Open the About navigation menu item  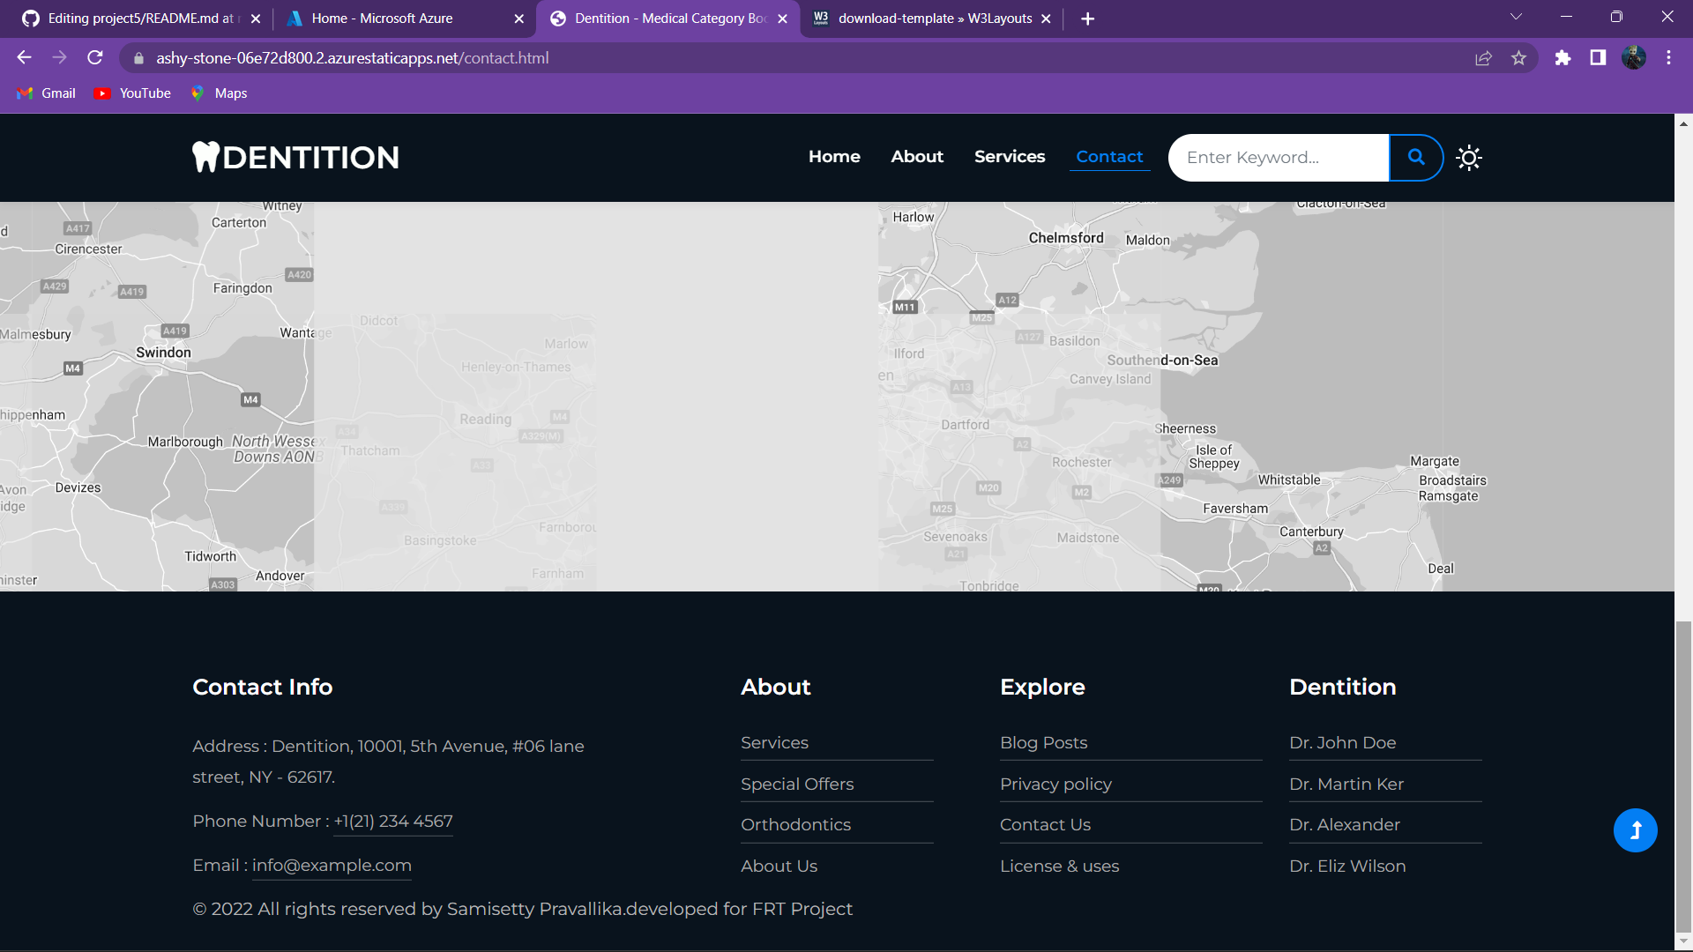[917, 157]
